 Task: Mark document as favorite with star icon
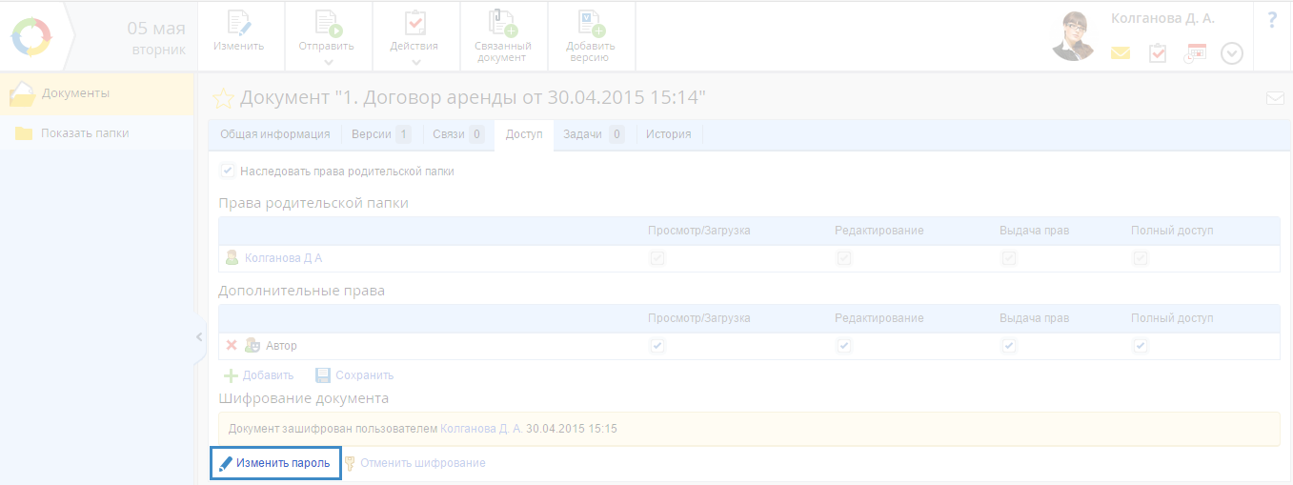point(223,98)
